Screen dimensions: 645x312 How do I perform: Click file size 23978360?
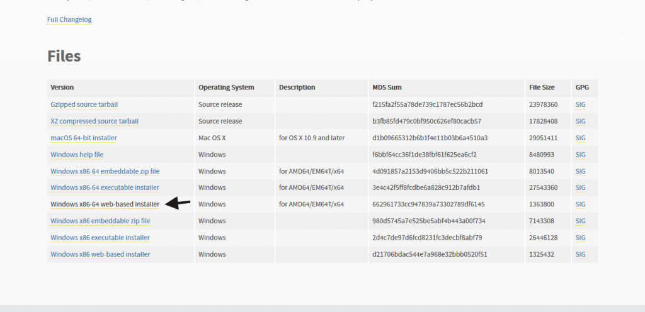[x=544, y=104]
